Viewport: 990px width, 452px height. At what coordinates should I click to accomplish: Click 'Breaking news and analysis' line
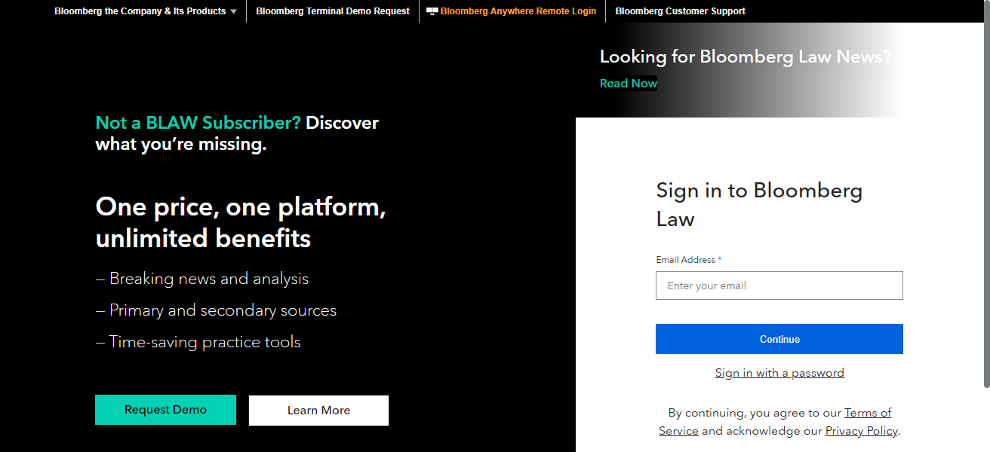202,279
